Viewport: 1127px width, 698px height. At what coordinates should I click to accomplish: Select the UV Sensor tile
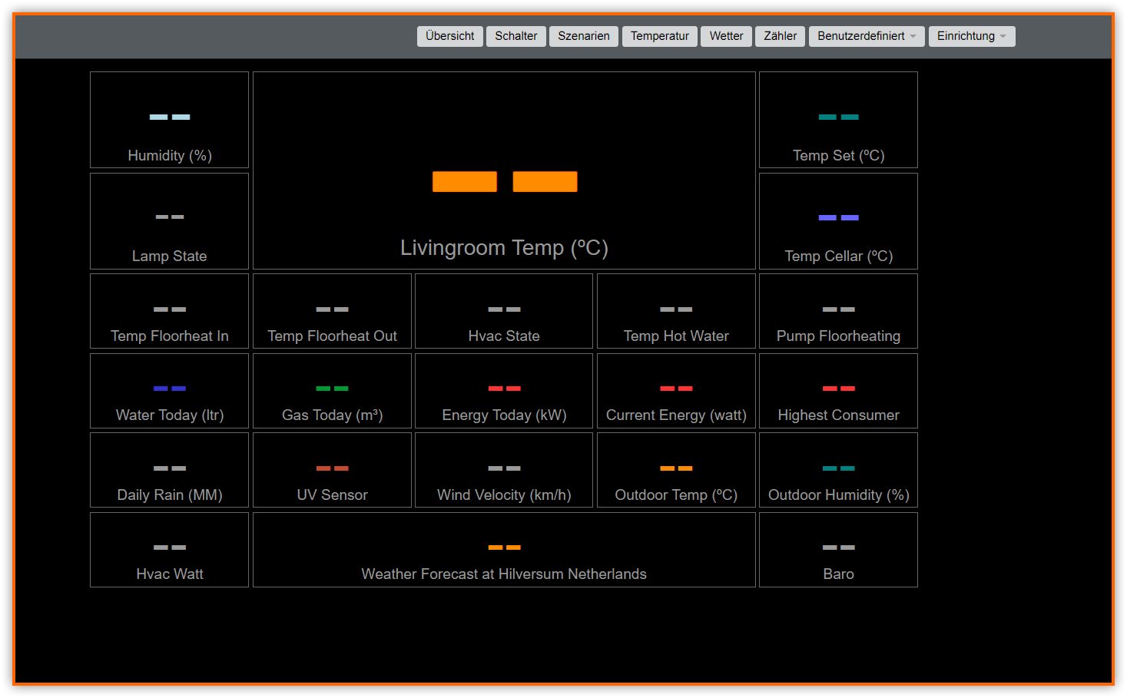coord(332,470)
